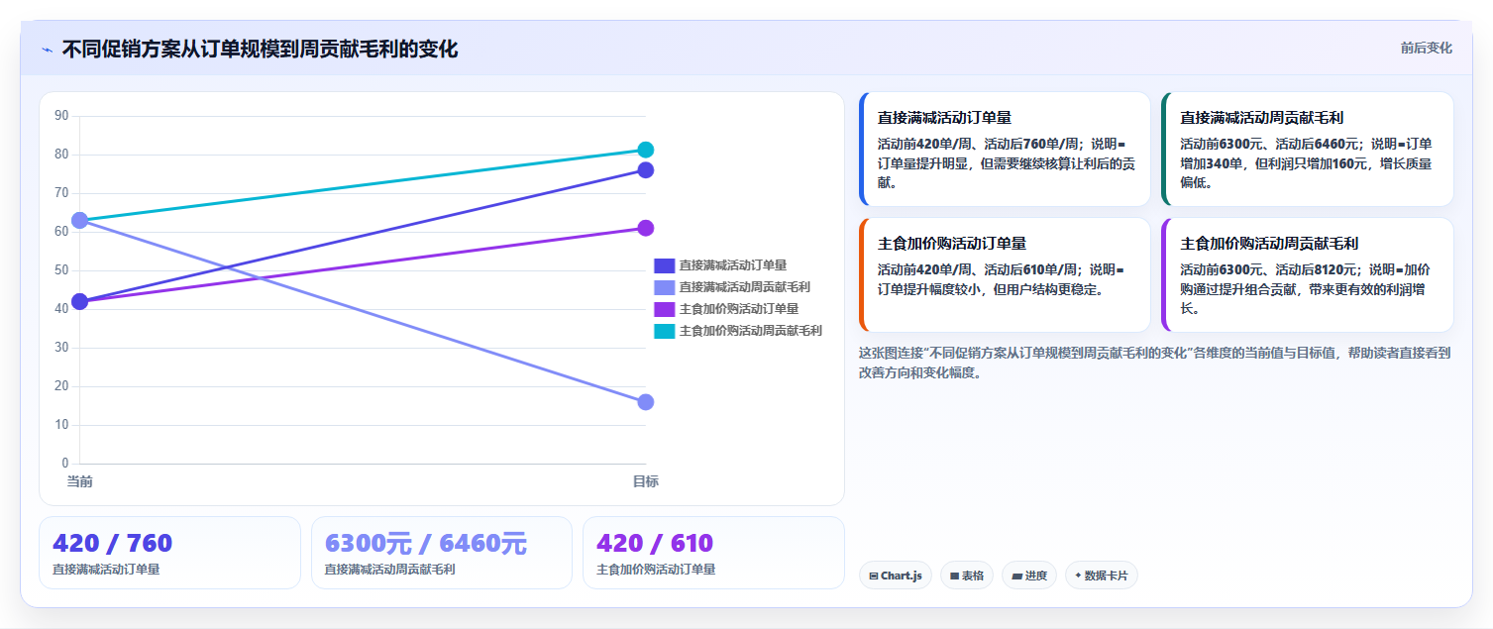Click the lightning icon beside the dashboard title
Viewport: 1493px width, 629px height.
click(x=48, y=50)
